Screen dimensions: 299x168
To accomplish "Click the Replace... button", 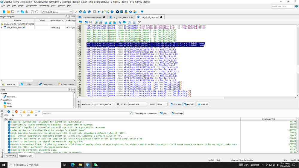I will pos(189,104).
